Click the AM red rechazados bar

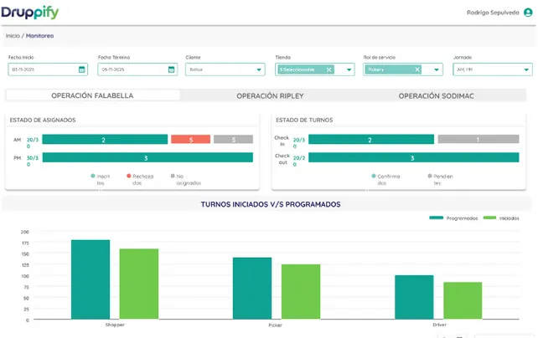191,140
